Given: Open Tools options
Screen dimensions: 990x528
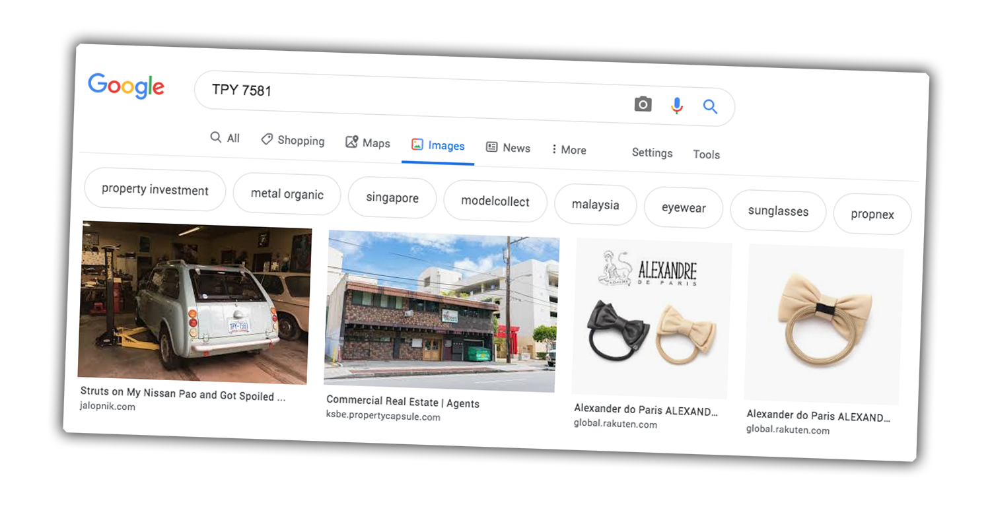Looking at the screenshot, I should tap(706, 154).
